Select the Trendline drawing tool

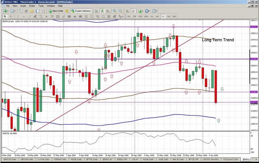coord(30,16)
